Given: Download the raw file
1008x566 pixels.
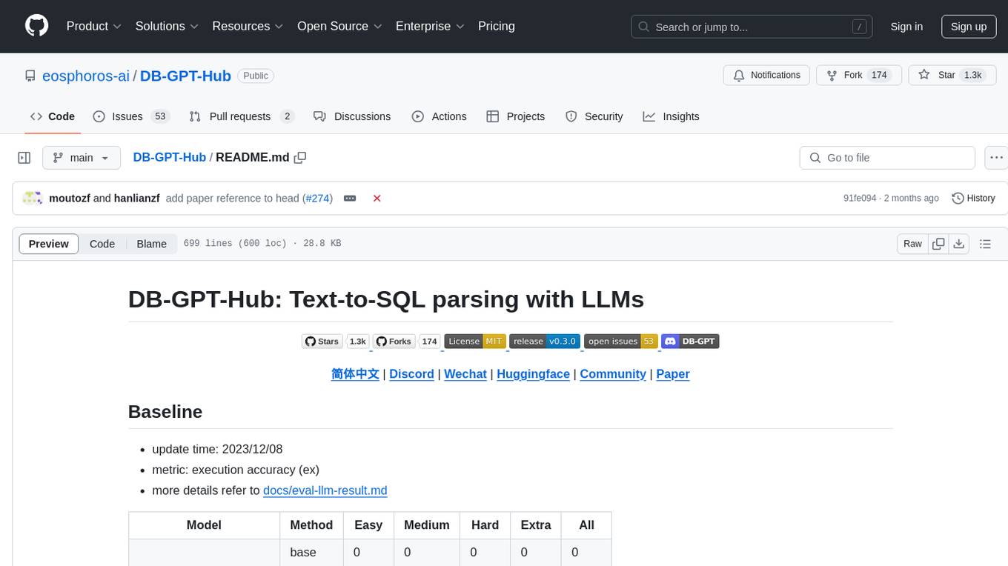Looking at the screenshot, I should (958, 244).
